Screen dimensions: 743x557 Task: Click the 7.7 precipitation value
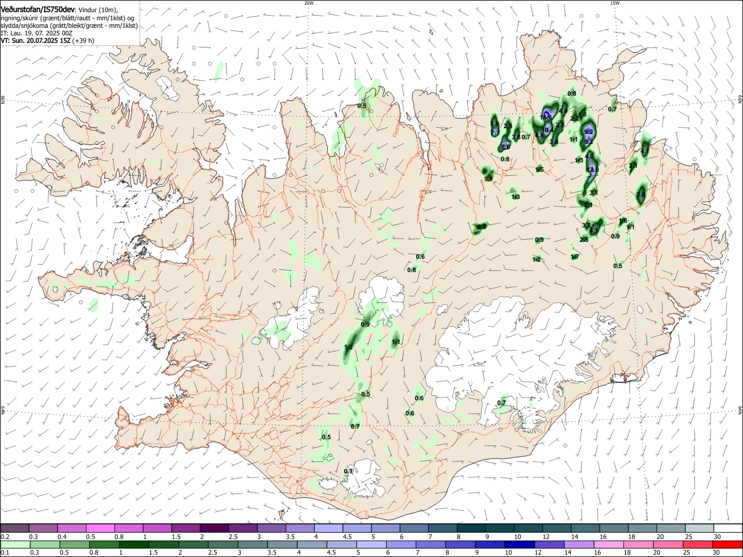coord(495,132)
